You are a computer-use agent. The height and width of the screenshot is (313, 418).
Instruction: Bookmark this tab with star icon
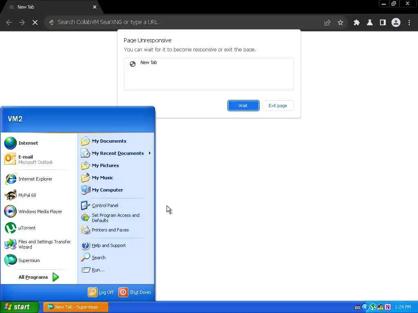coord(340,23)
